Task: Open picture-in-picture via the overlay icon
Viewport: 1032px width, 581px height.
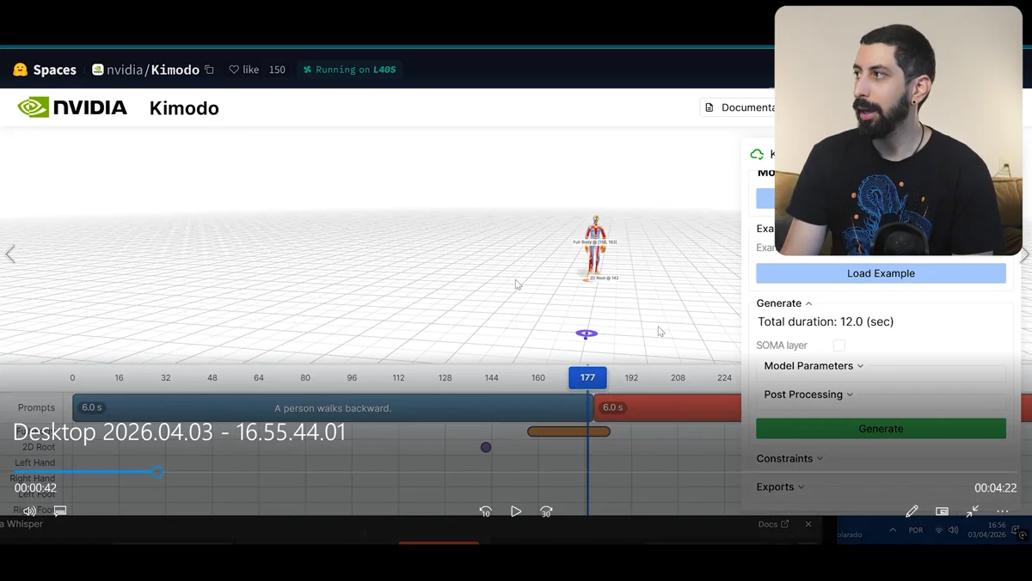Action: pos(942,511)
